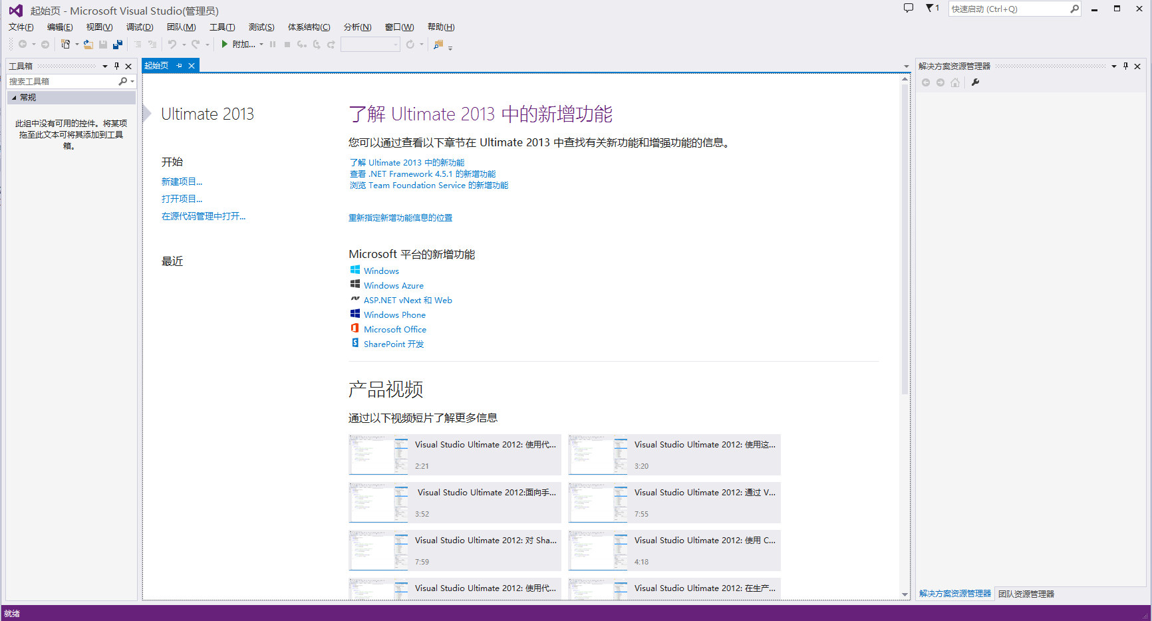
Task: Open the 附加 debug target dropdown arrow
Action: point(261,45)
